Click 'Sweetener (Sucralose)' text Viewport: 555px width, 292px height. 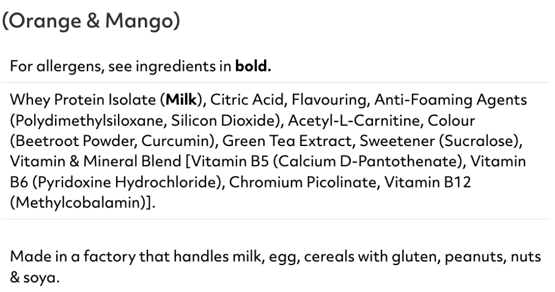[439, 141]
